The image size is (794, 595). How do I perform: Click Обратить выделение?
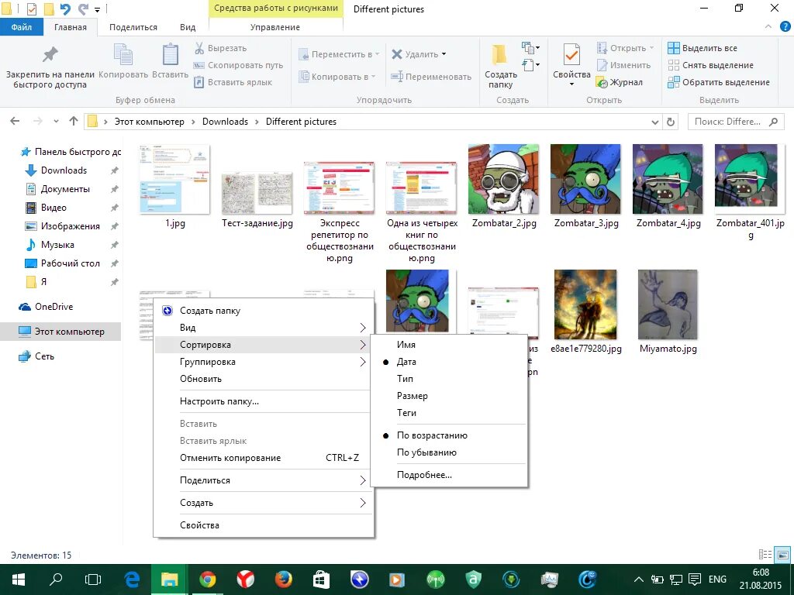(719, 82)
